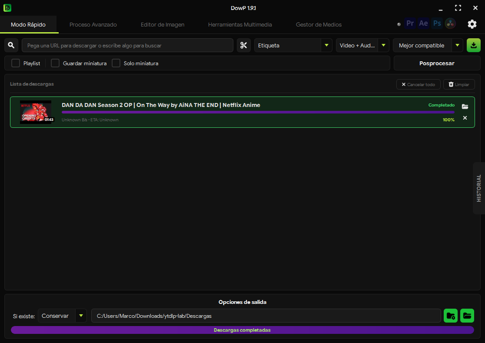Open the scissors trim tool
Screen dimensions: 485x343
[x=244, y=46]
